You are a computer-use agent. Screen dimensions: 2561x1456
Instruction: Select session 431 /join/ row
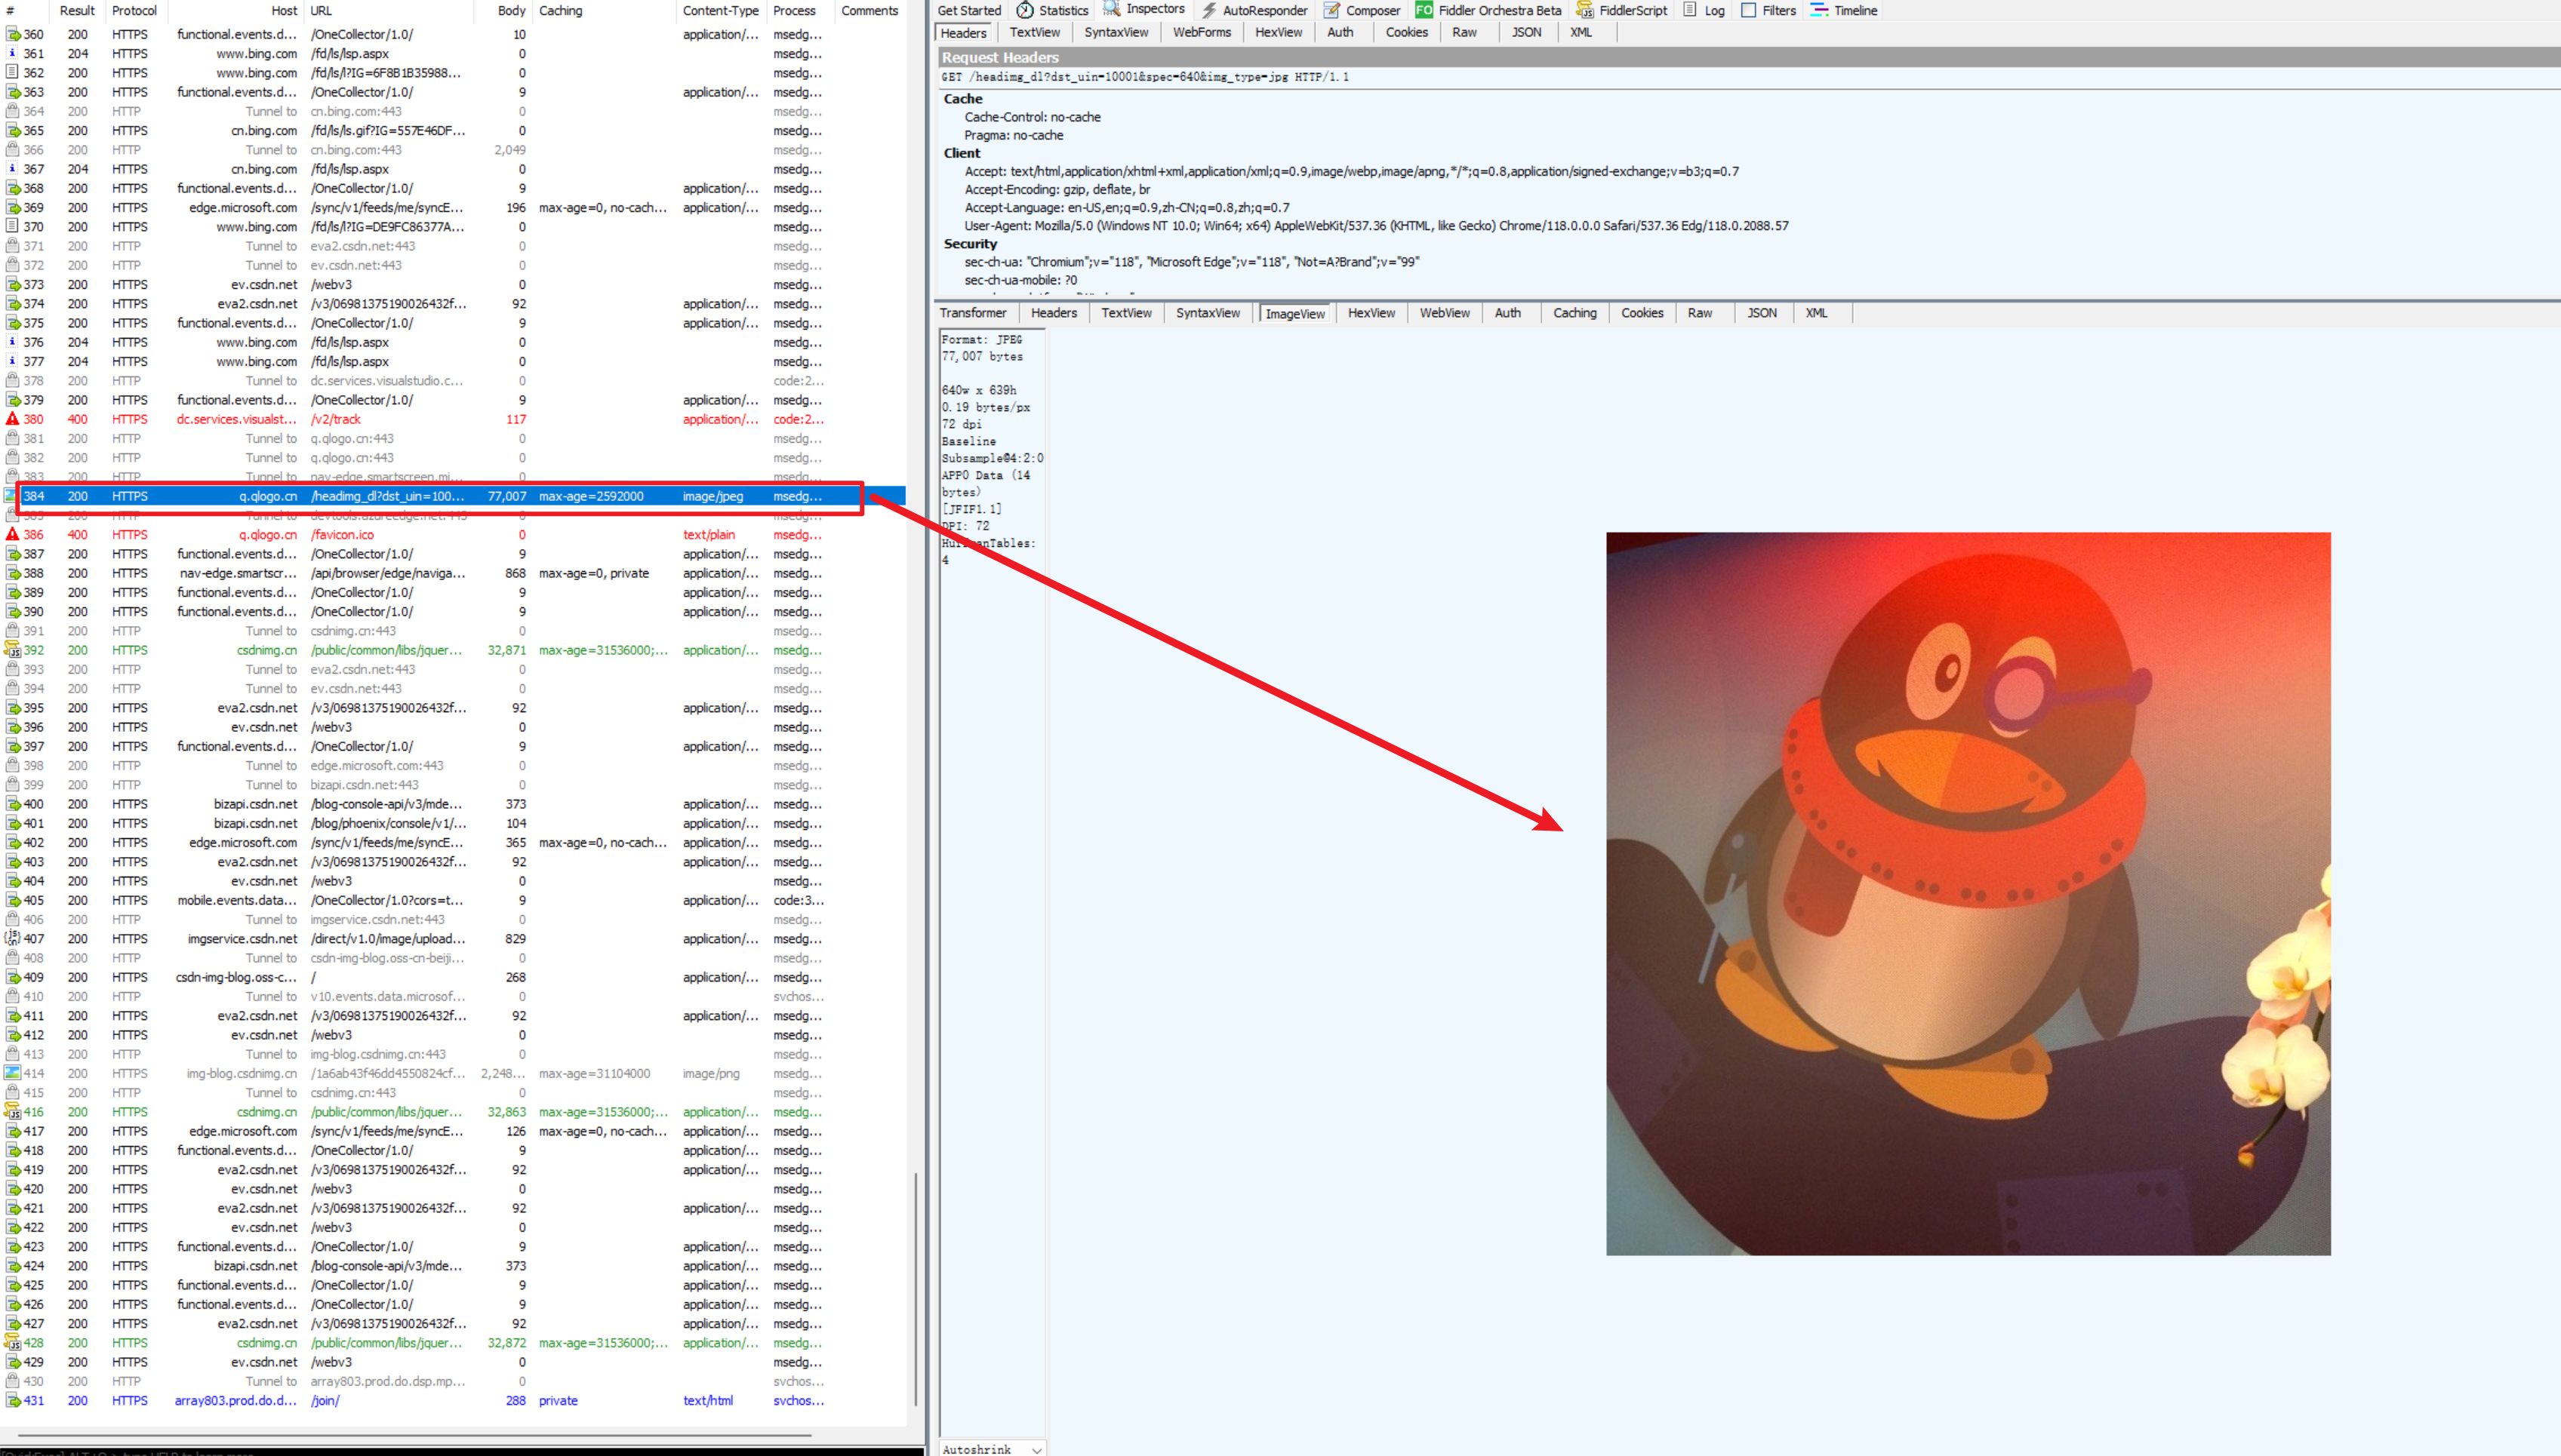pyautogui.click(x=455, y=1400)
